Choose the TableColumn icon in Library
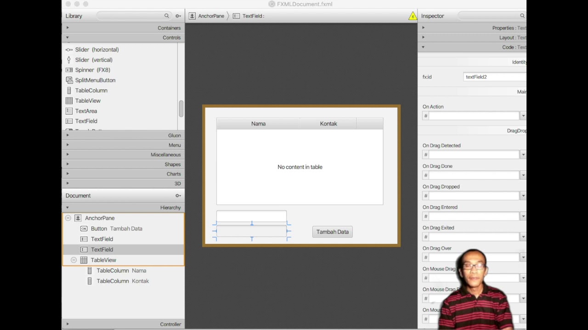 [69, 90]
